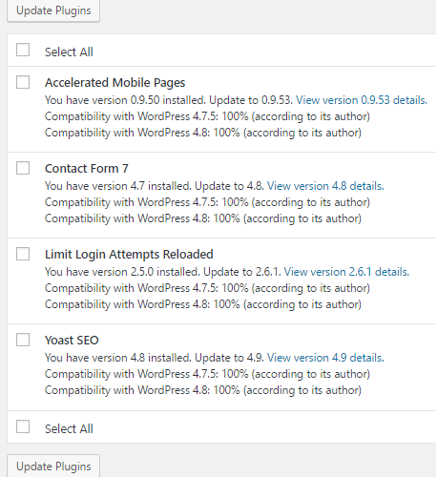Open Yoast SEO version 4.9 details link
This screenshot has width=437, height=477.
click(325, 358)
